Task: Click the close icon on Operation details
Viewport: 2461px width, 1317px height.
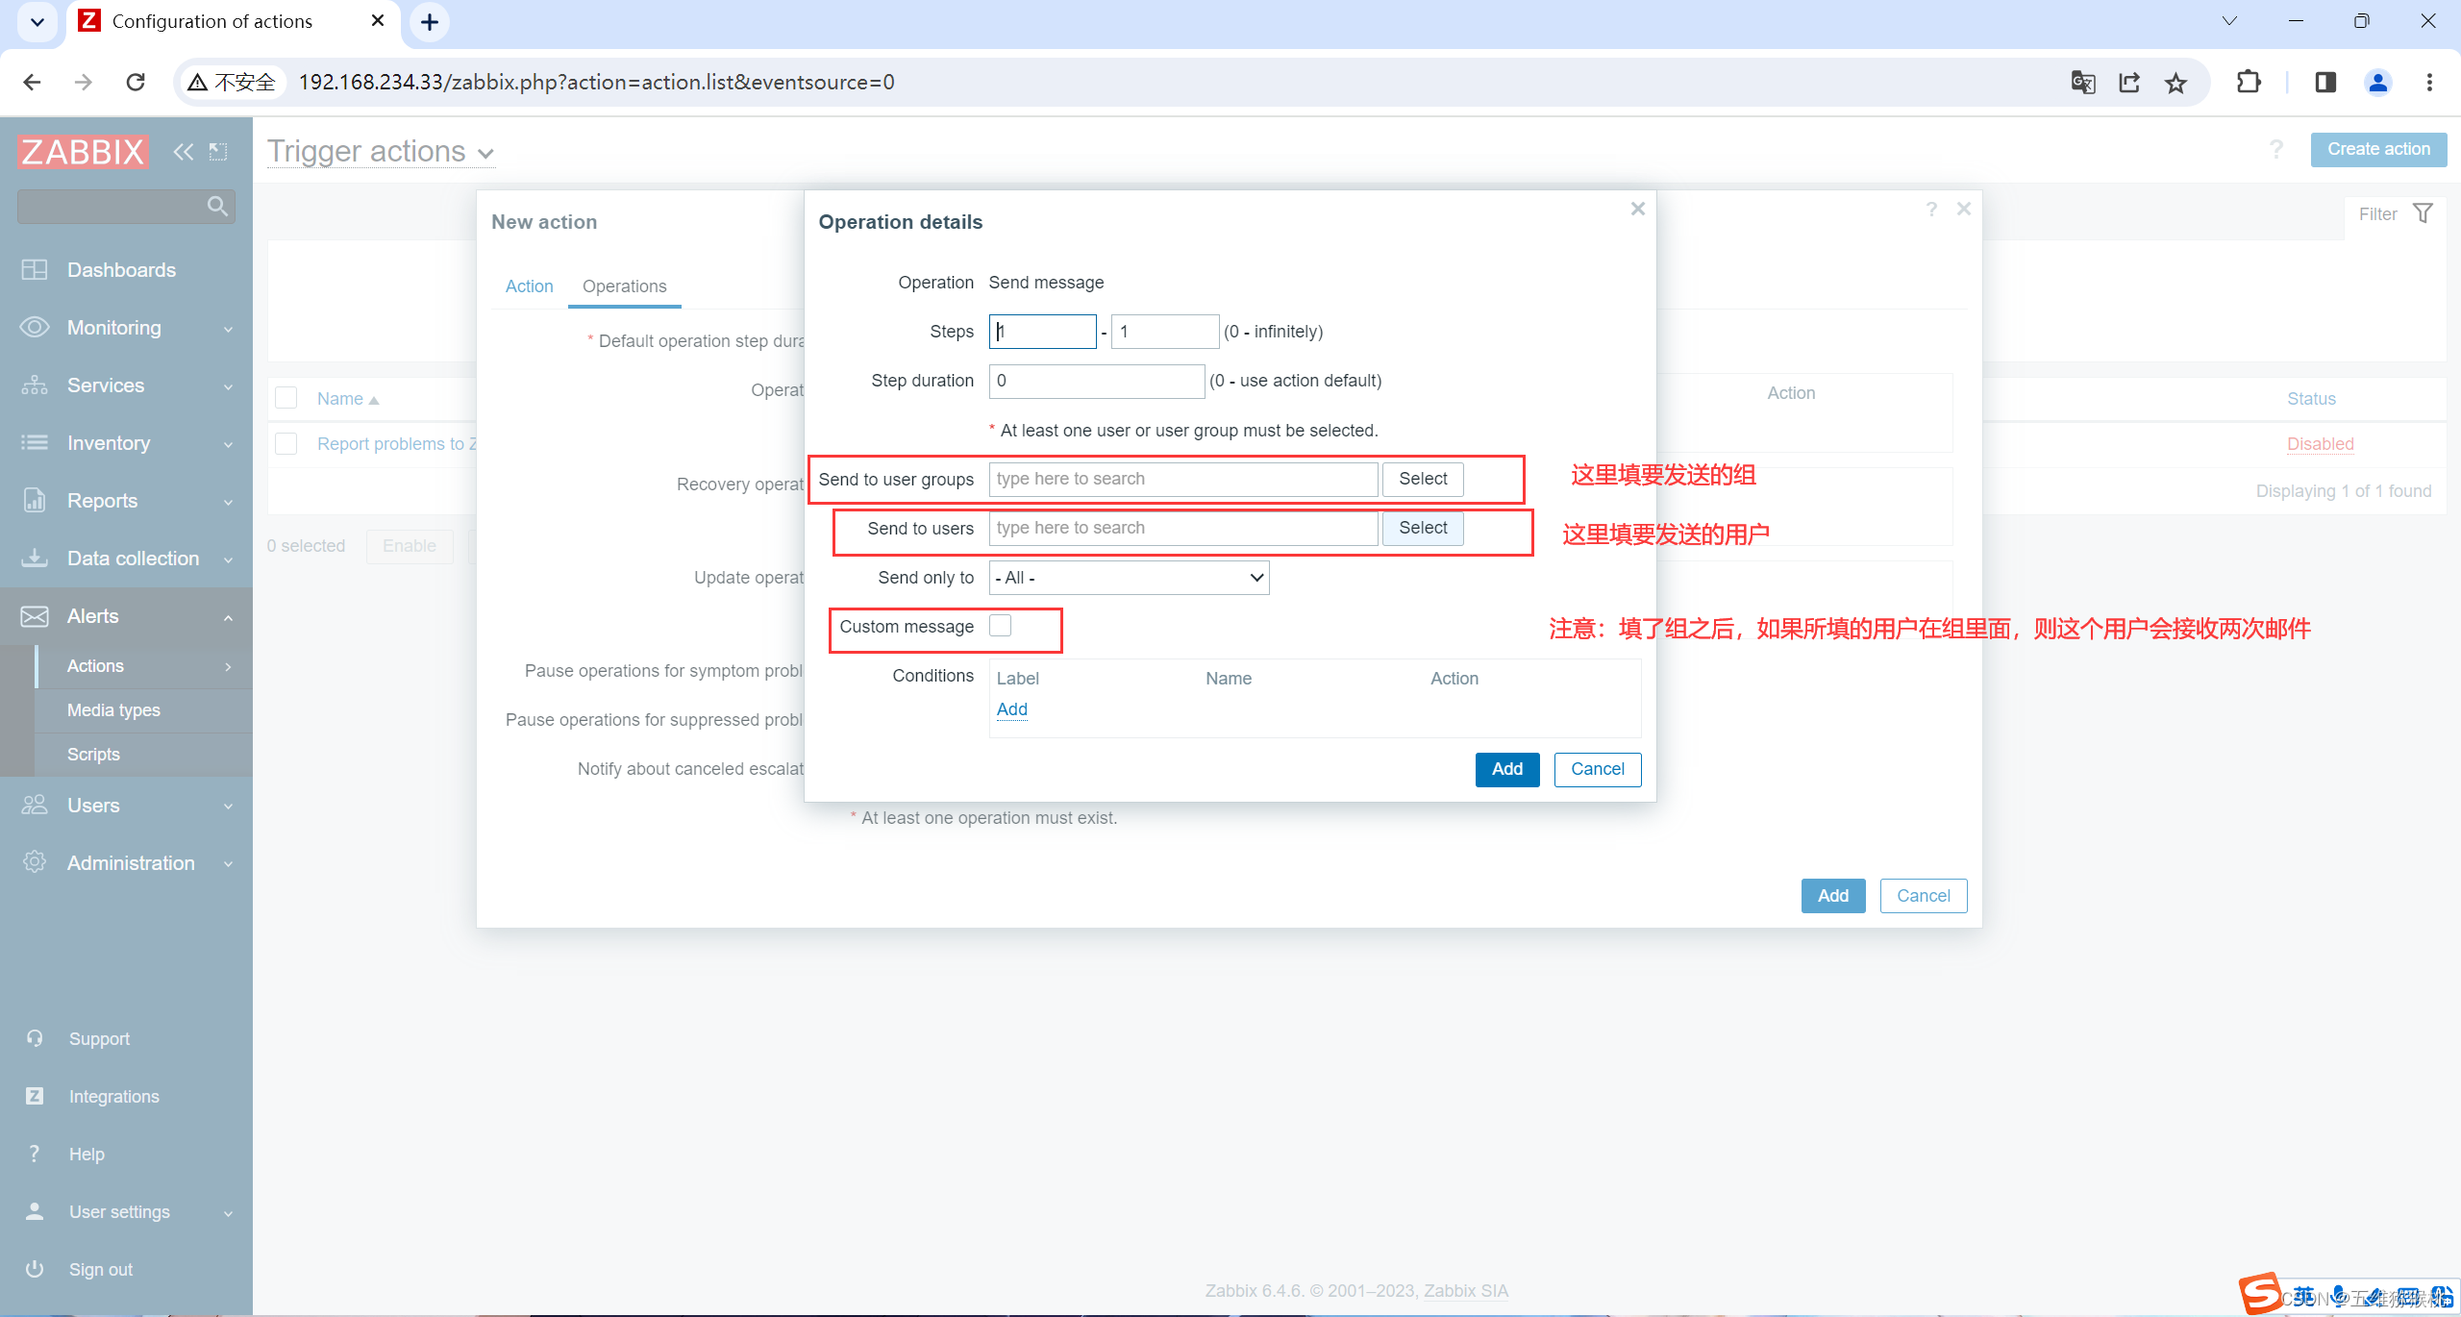Action: (1637, 209)
